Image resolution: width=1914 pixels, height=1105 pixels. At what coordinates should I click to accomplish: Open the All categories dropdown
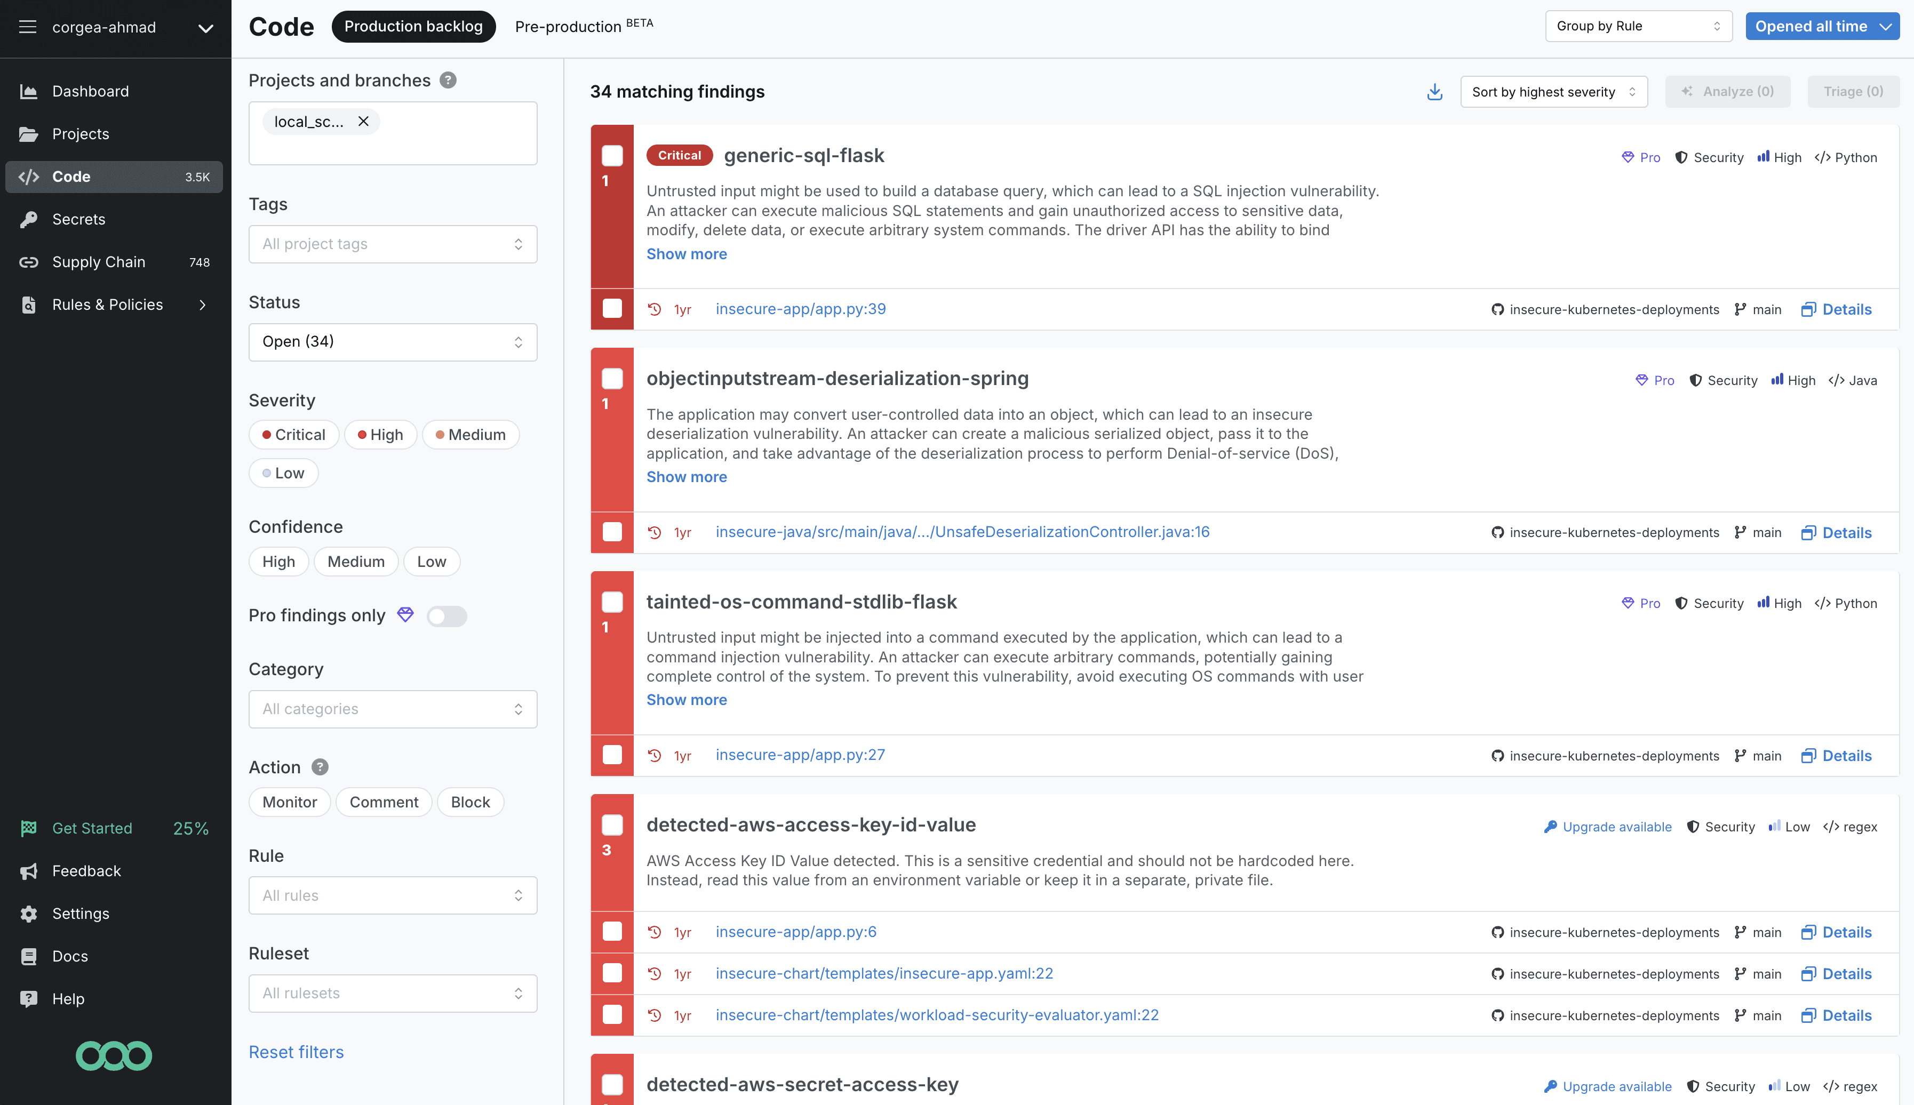(393, 708)
